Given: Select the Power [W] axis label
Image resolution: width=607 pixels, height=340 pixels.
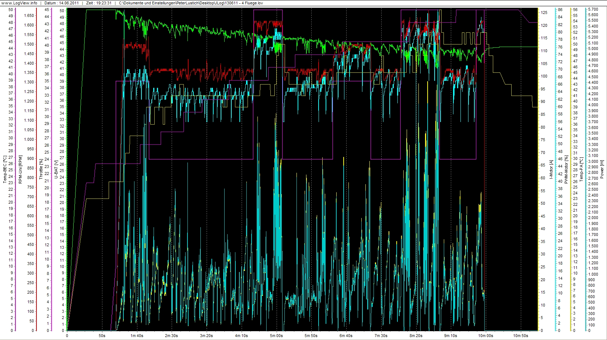Looking at the screenshot, I should point(602,169).
